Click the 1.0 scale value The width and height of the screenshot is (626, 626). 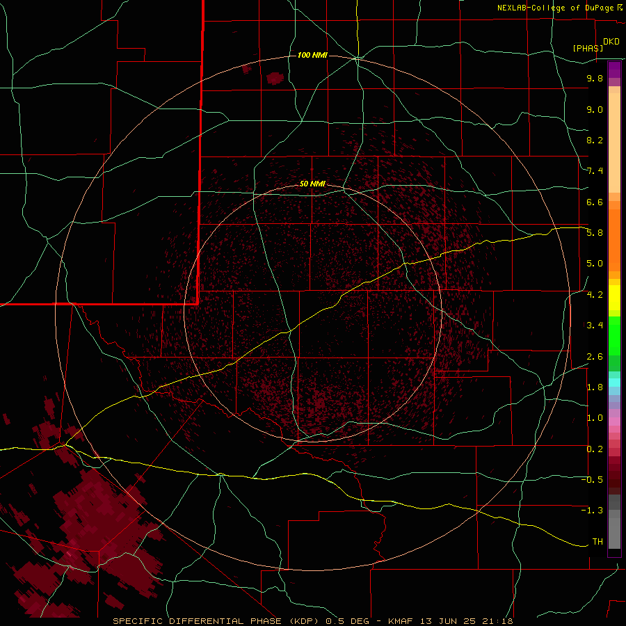(595, 418)
